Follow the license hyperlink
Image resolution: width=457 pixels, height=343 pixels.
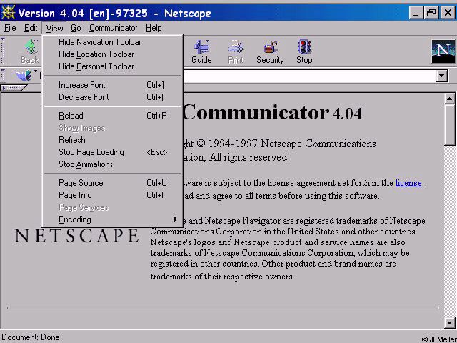click(x=408, y=183)
